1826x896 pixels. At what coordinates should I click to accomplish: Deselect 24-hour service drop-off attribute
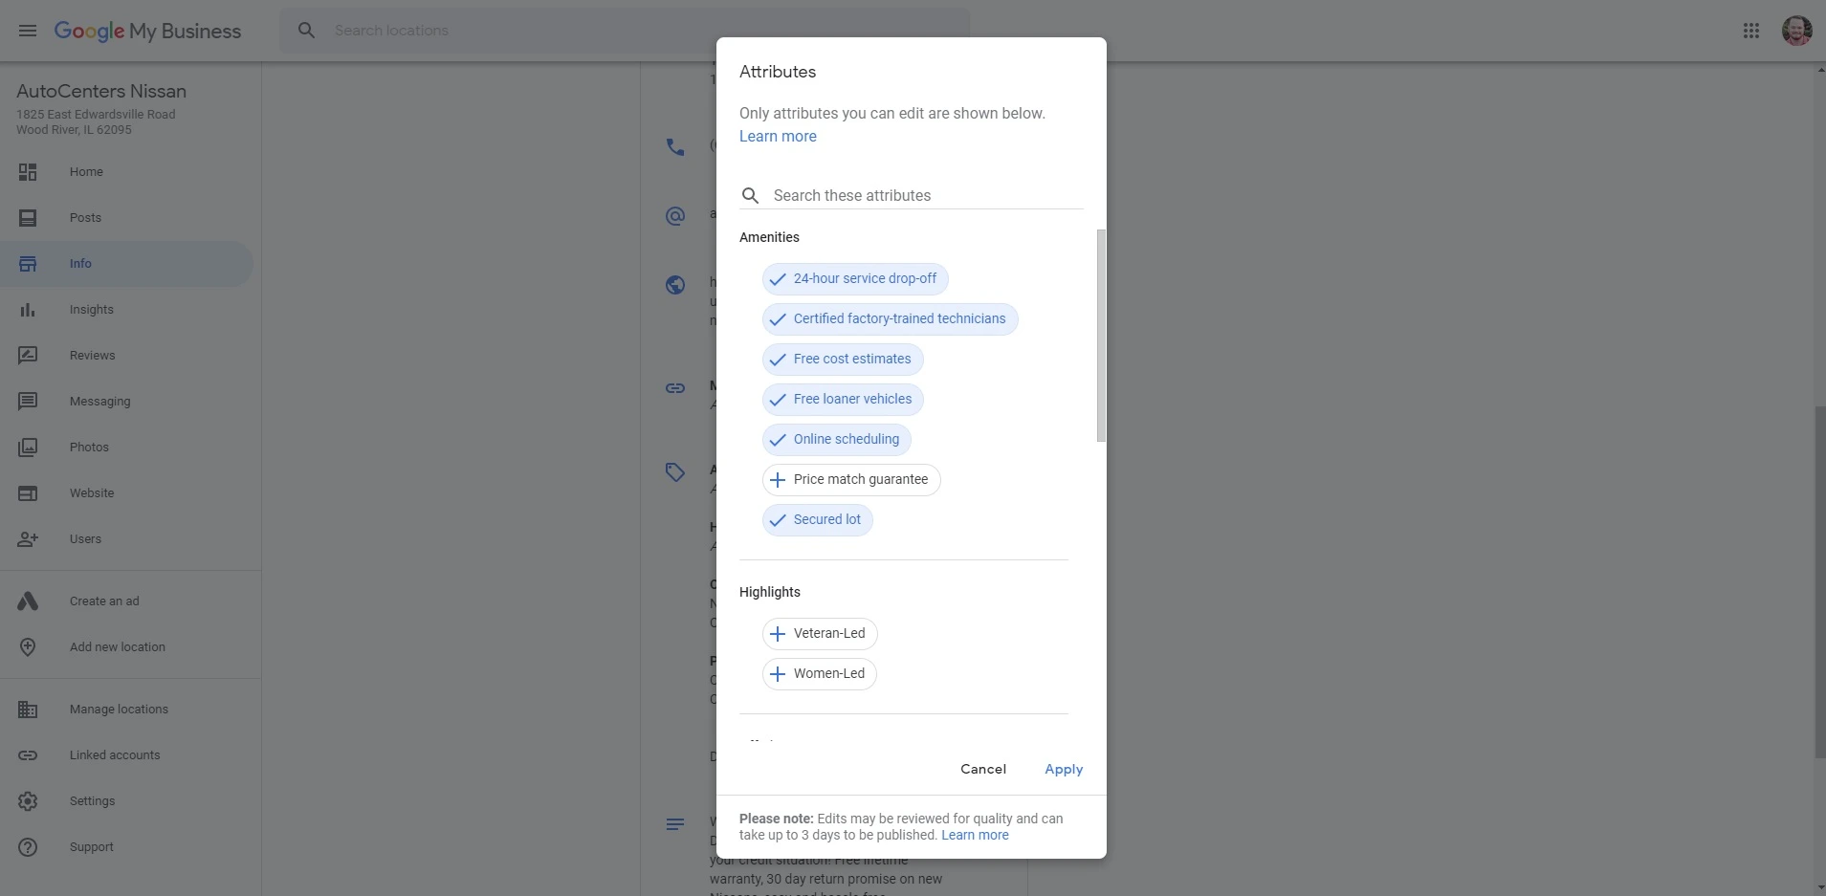click(854, 279)
